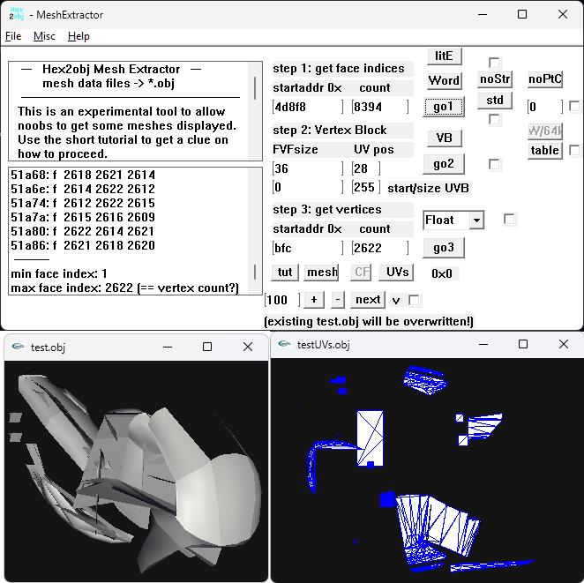Click the Word button
The image size is (584, 583).
pyautogui.click(x=444, y=80)
